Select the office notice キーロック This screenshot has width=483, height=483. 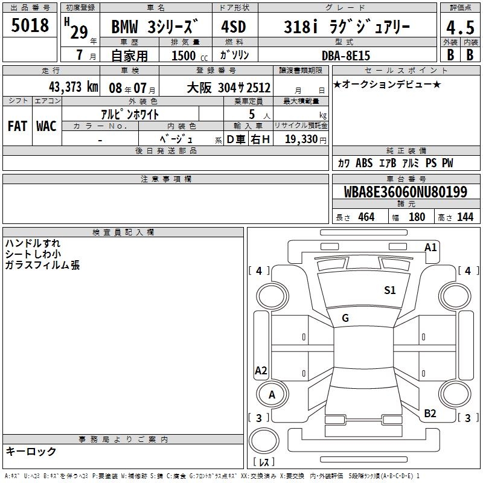tap(31, 451)
